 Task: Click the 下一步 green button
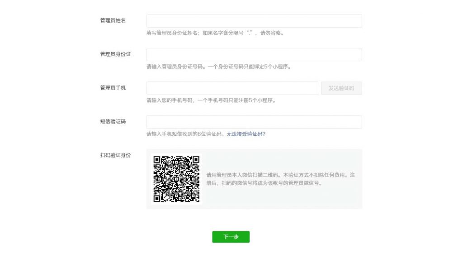(231, 237)
